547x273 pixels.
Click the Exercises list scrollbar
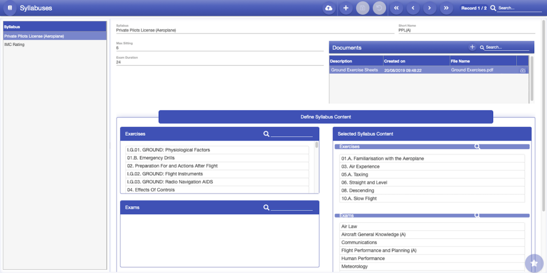point(317,145)
